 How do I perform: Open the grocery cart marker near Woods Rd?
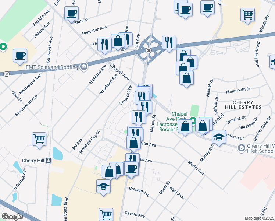[248, 16]
